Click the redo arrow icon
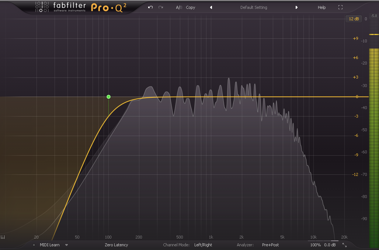 pos(161,7)
